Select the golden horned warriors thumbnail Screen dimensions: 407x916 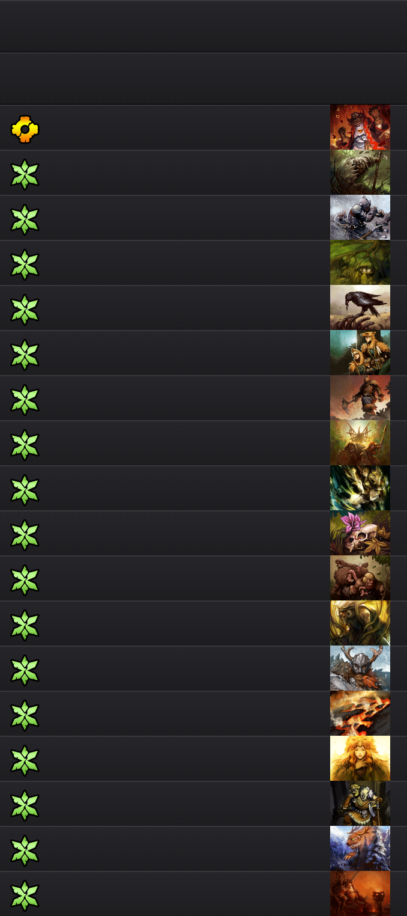point(360,443)
